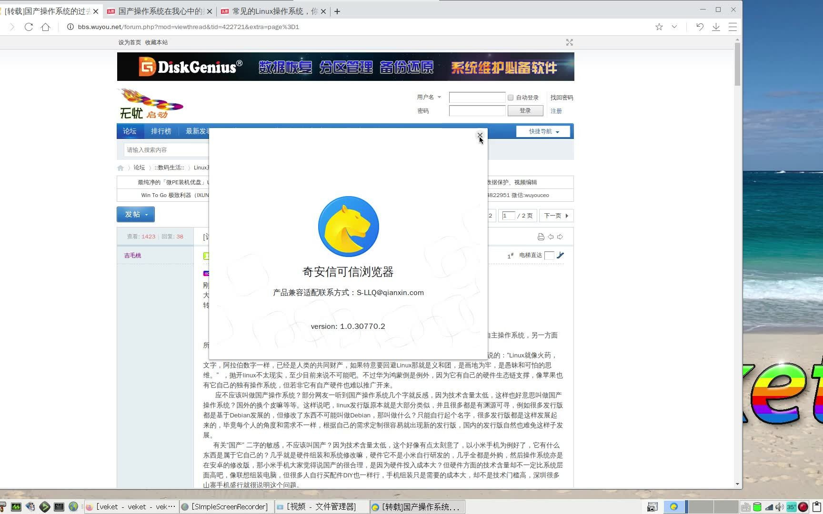Switch to the 常见的Linux操作系统 tab
The height and width of the screenshot is (514, 823).
click(x=274, y=11)
